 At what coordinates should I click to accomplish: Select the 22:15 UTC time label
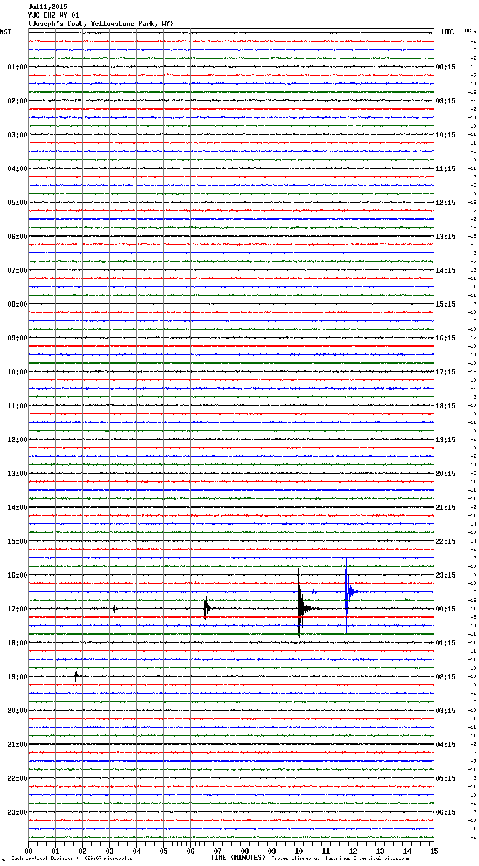click(x=446, y=541)
